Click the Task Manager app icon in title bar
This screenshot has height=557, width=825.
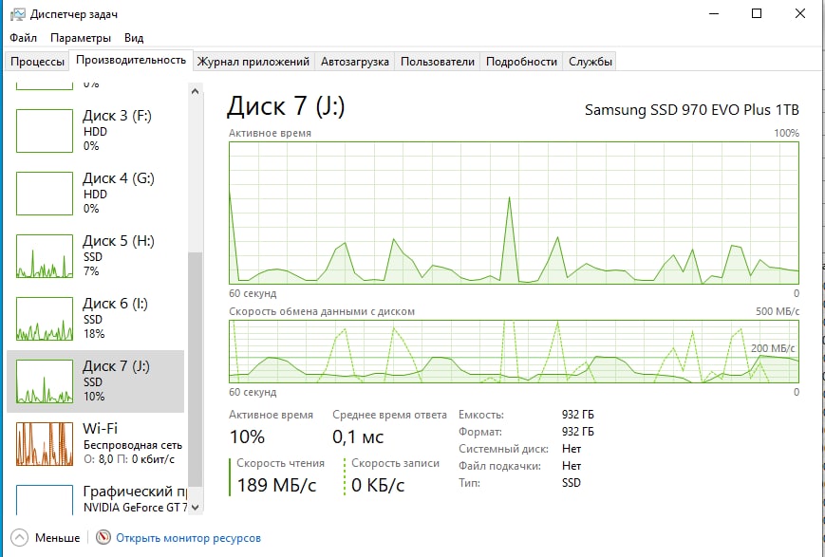(x=16, y=13)
